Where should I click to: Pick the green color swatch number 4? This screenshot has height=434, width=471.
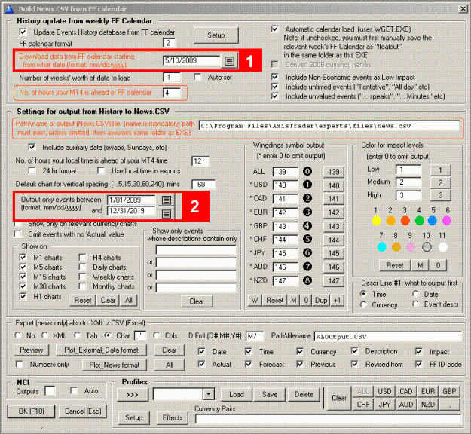click(419, 221)
